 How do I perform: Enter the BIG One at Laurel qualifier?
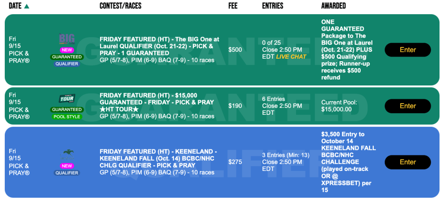tap(407, 50)
